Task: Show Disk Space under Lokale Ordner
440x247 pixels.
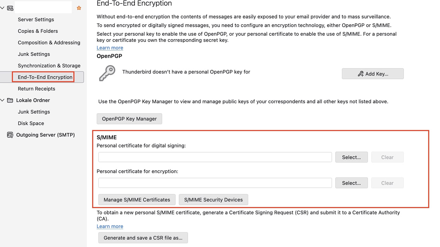Action: click(31, 123)
